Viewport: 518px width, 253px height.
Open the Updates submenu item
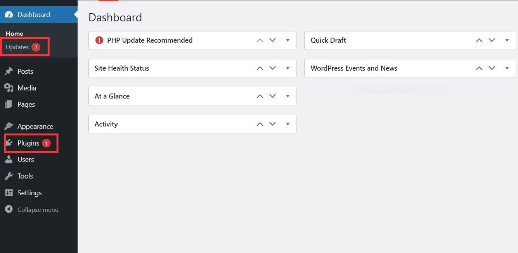pos(17,47)
